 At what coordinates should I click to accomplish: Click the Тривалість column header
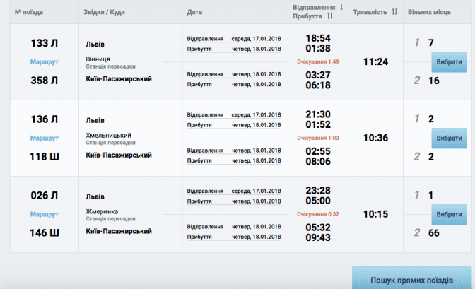coord(370,12)
